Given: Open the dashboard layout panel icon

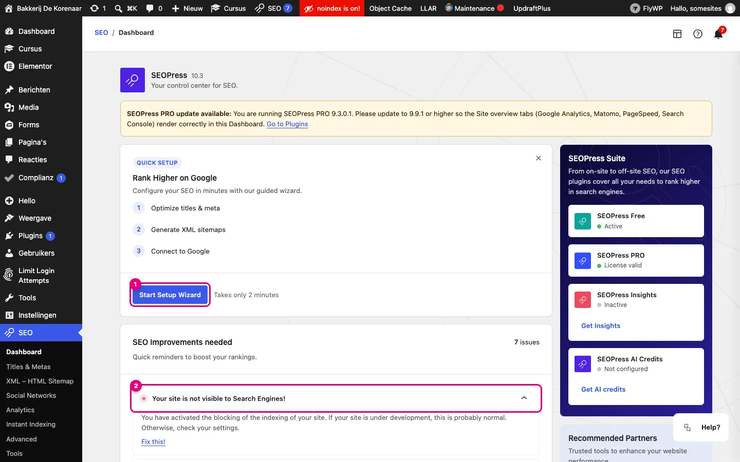Looking at the screenshot, I should 677,34.
